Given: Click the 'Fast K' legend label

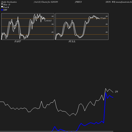Looking at the screenshot, I should (x=6, y=7).
